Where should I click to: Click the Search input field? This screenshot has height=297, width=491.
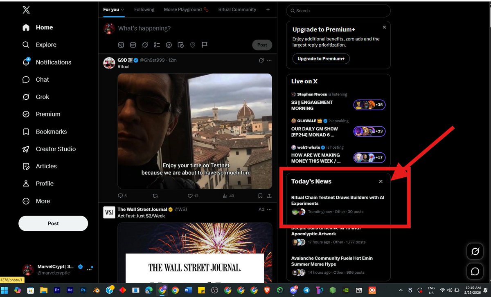(x=338, y=11)
